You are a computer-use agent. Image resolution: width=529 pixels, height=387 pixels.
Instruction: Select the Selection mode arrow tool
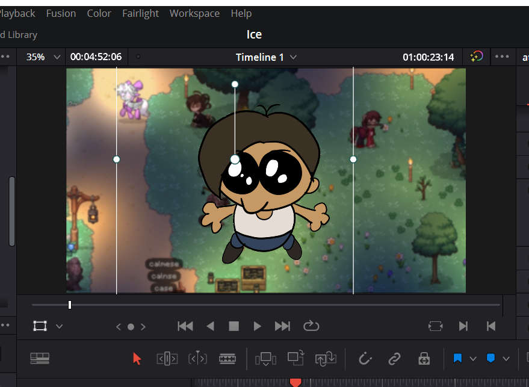click(x=137, y=358)
